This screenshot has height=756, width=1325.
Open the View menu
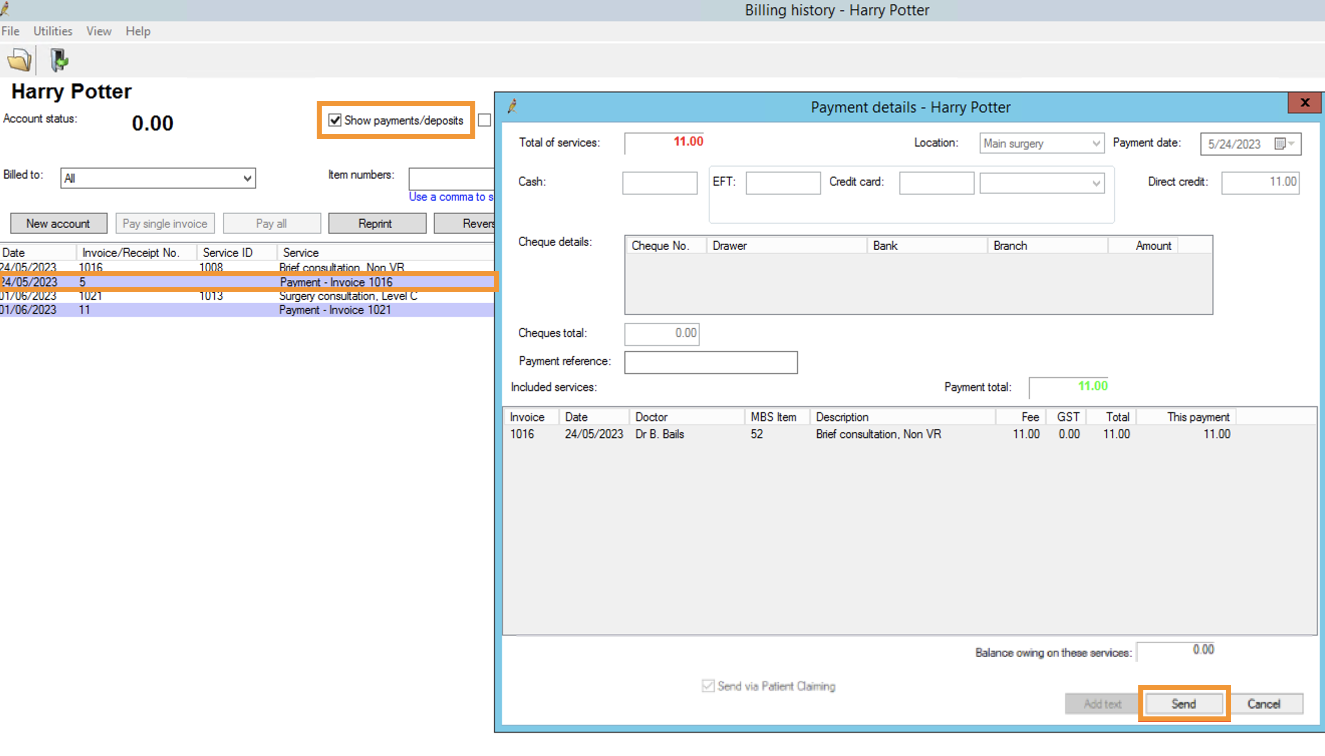[99, 31]
